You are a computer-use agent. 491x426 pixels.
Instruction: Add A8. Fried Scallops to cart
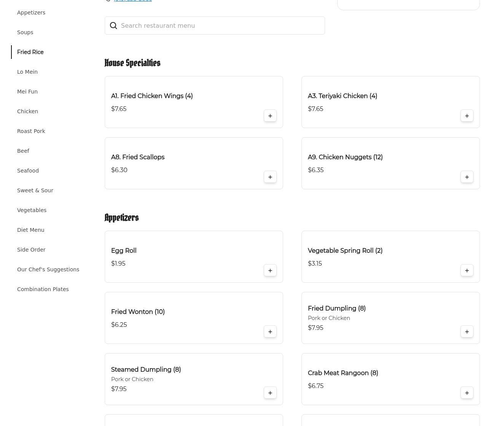(x=270, y=177)
